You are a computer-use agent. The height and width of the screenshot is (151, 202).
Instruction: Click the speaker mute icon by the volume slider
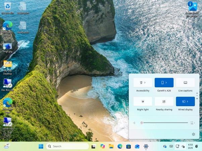click(x=134, y=123)
